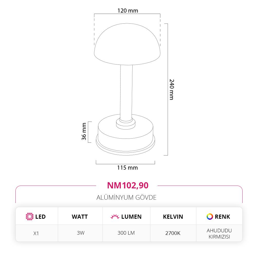Click the rainbow color wheel icon
The image size is (257, 257).
coord(210,217)
